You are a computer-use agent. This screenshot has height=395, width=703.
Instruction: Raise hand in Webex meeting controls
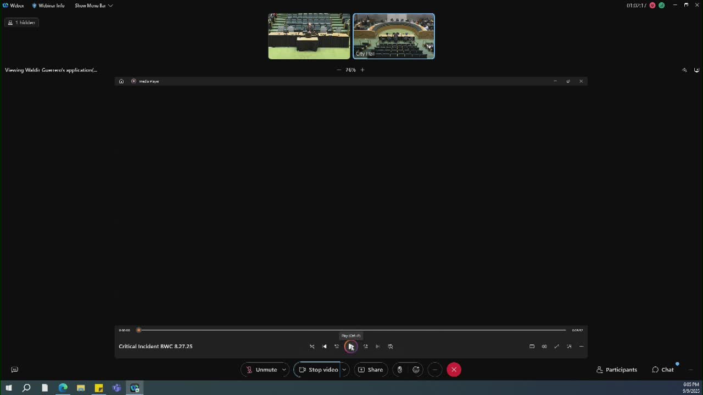tap(400, 370)
